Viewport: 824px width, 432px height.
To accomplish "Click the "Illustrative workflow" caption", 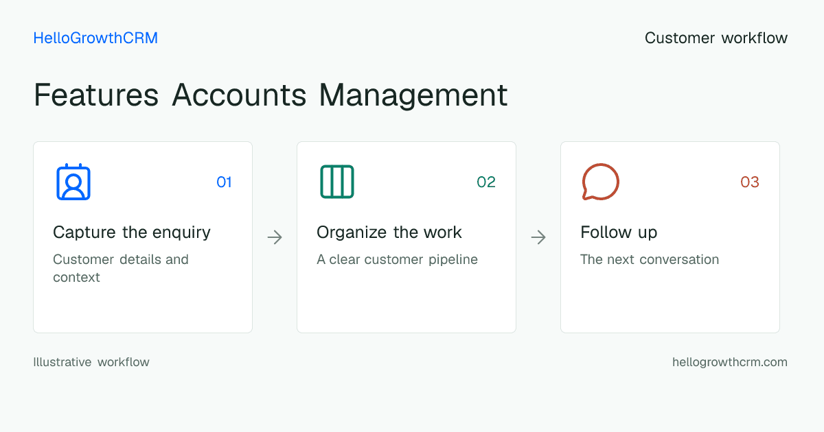I will [x=91, y=362].
